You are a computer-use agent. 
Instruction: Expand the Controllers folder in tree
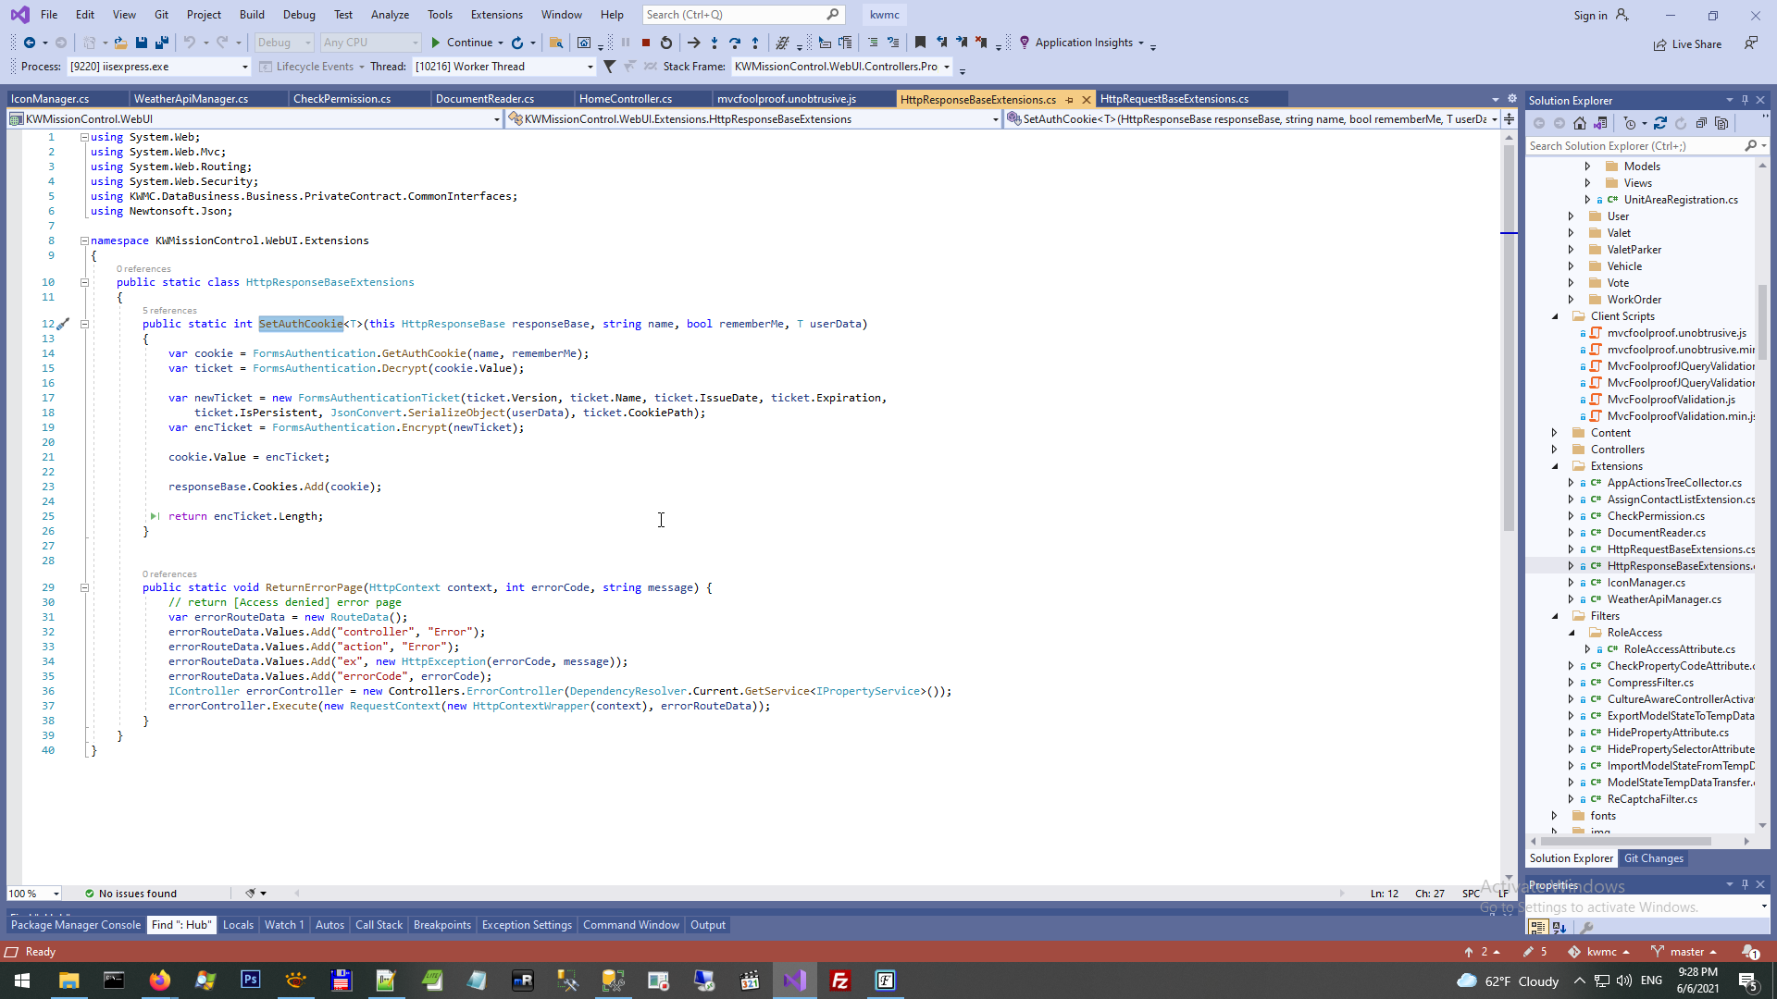coord(1555,450)
